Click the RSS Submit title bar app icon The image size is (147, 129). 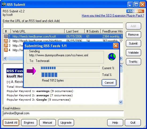[x=4, y=4]
